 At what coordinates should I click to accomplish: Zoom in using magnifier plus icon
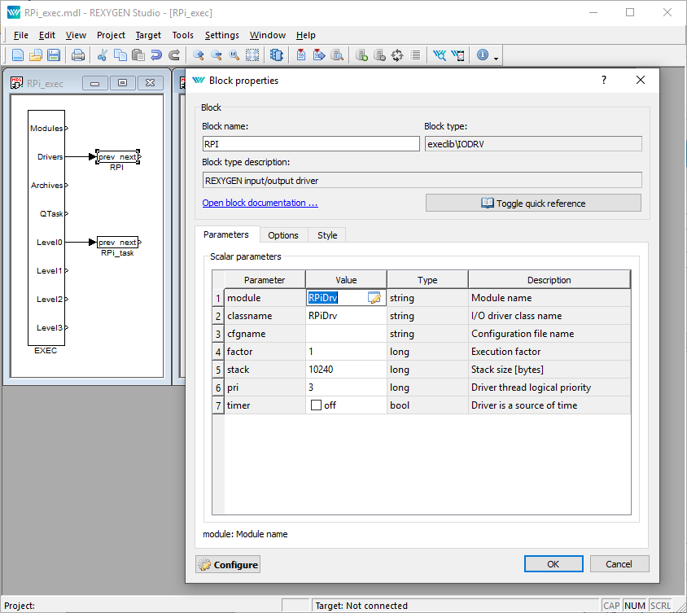[x=199, y=55]
